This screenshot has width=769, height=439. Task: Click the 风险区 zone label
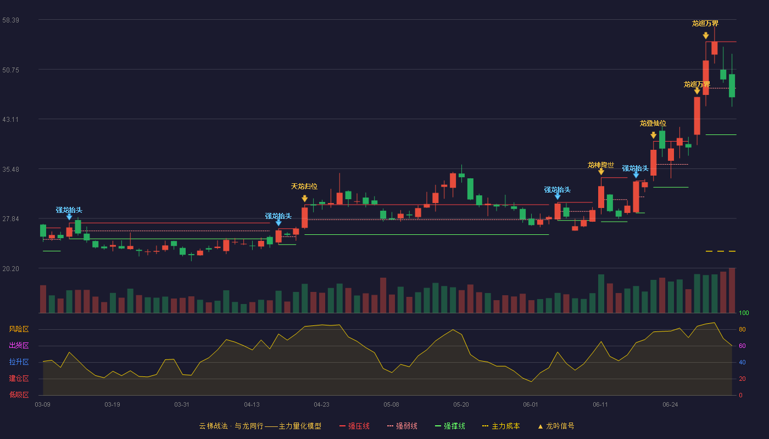[19, 329]
